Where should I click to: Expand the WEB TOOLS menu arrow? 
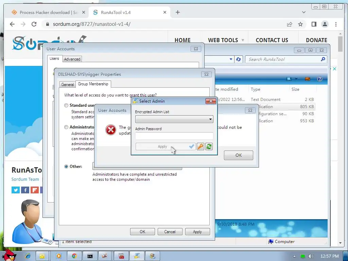point(243,40)
